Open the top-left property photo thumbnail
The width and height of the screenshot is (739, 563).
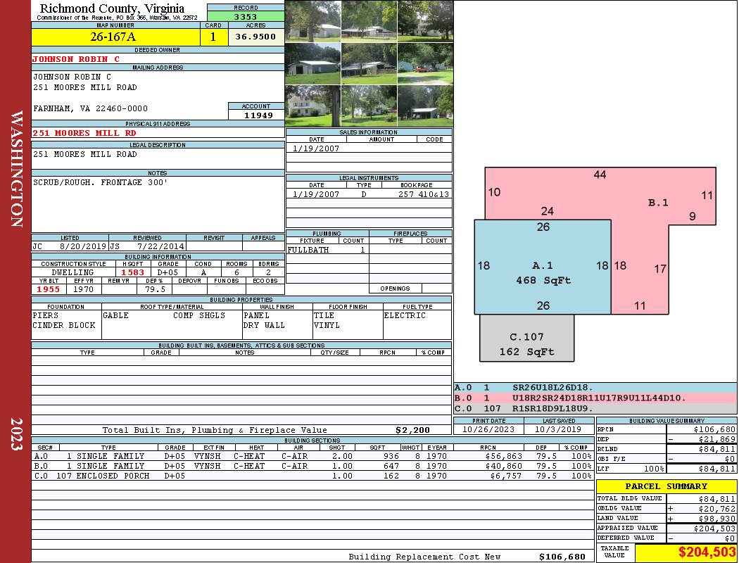pos(313,21)
